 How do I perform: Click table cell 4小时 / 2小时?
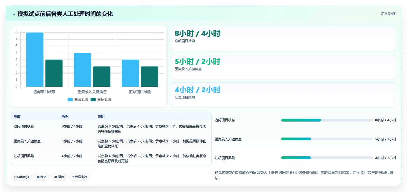[72, 156]
